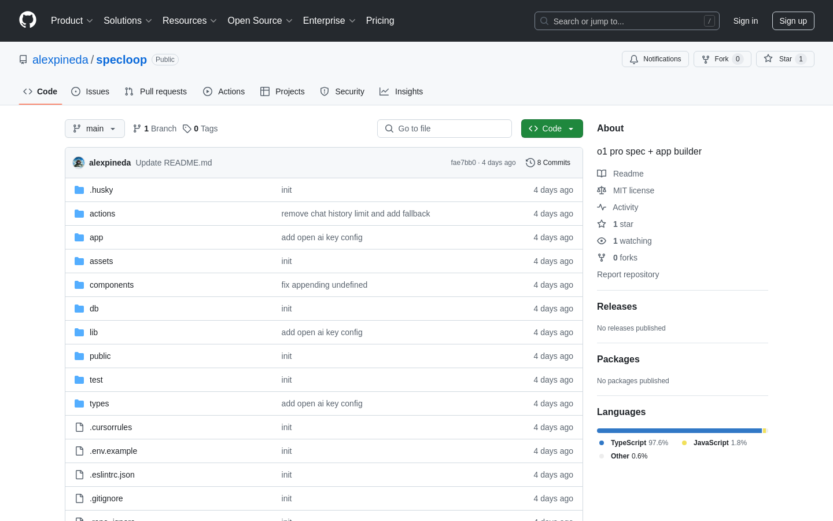833x521 pixels.
Task: Click the star count badge showing 1
Action: 801,59
